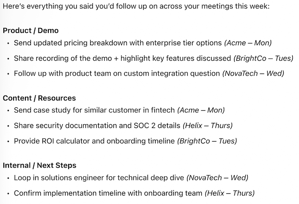The width and height of the screenshot is (299, 204).
Task: Click "(Acme – Mon)" tag after pricing breakdown
Action: pyautogui.click(x=248, y=43)
